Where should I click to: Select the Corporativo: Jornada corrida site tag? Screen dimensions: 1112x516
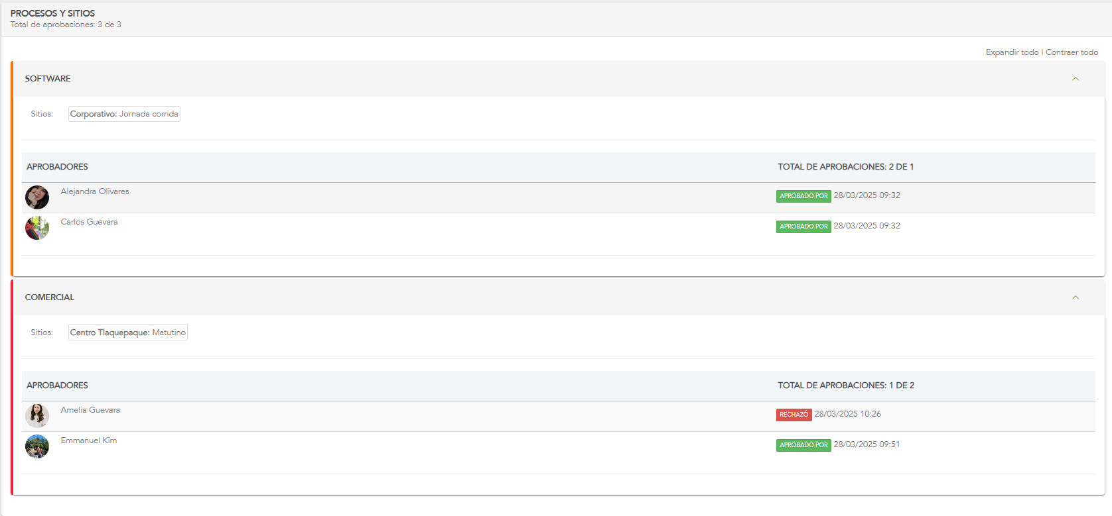[x=124, y=114]
